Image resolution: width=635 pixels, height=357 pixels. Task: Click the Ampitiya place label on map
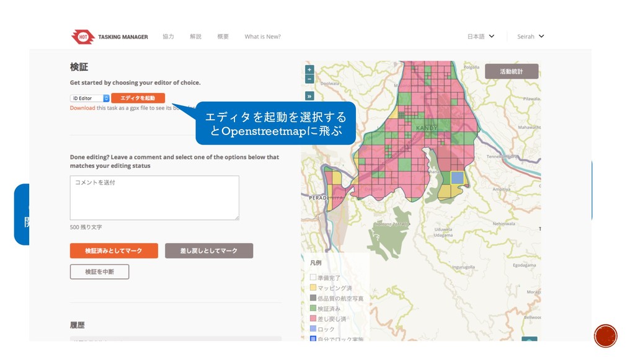coord(501,189)
